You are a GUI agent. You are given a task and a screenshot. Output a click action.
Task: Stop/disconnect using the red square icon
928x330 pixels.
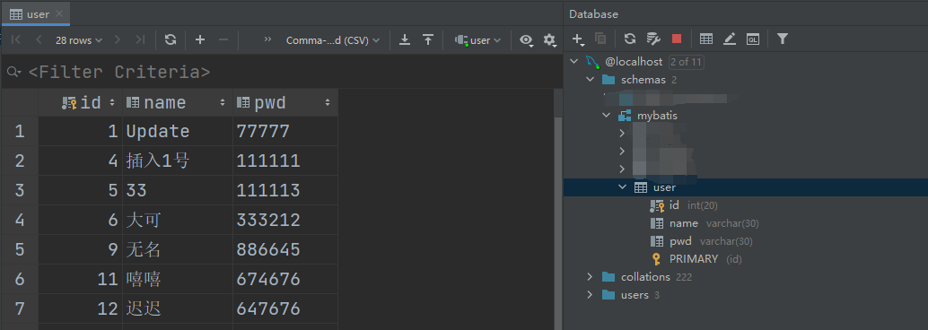[x=677, y=39]
